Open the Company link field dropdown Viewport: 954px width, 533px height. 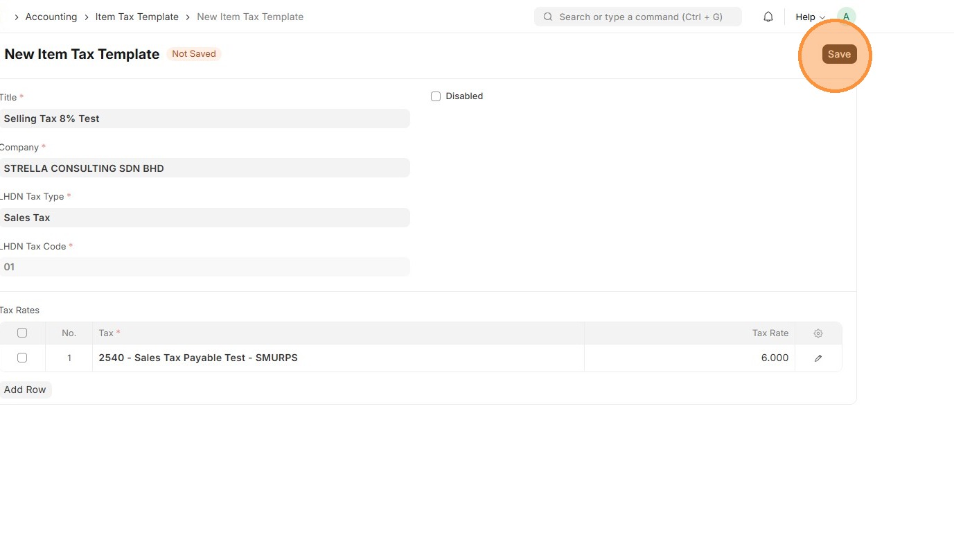(x=204, y=168)
